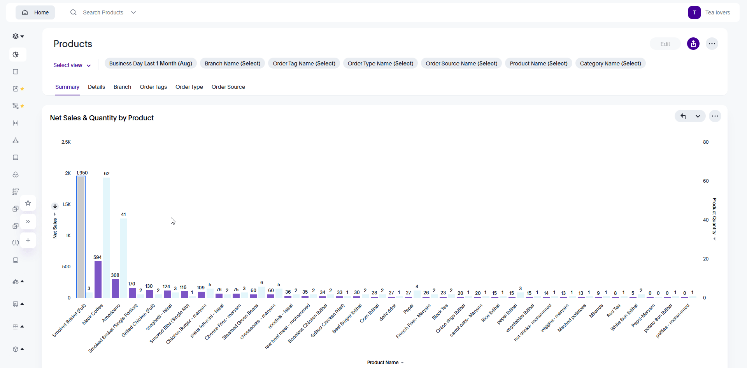Viewport: 747px width, 368px height.
Task: Open the pie chart reports sidebar icon
Action: (x=16, y=55)
